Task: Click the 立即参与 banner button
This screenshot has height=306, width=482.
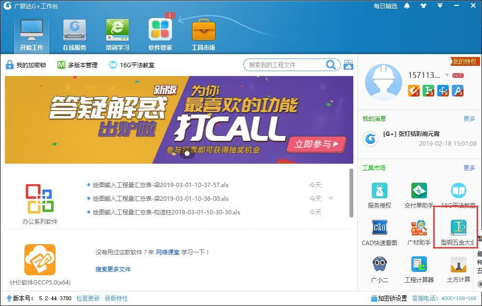Action: coord(317,144)
